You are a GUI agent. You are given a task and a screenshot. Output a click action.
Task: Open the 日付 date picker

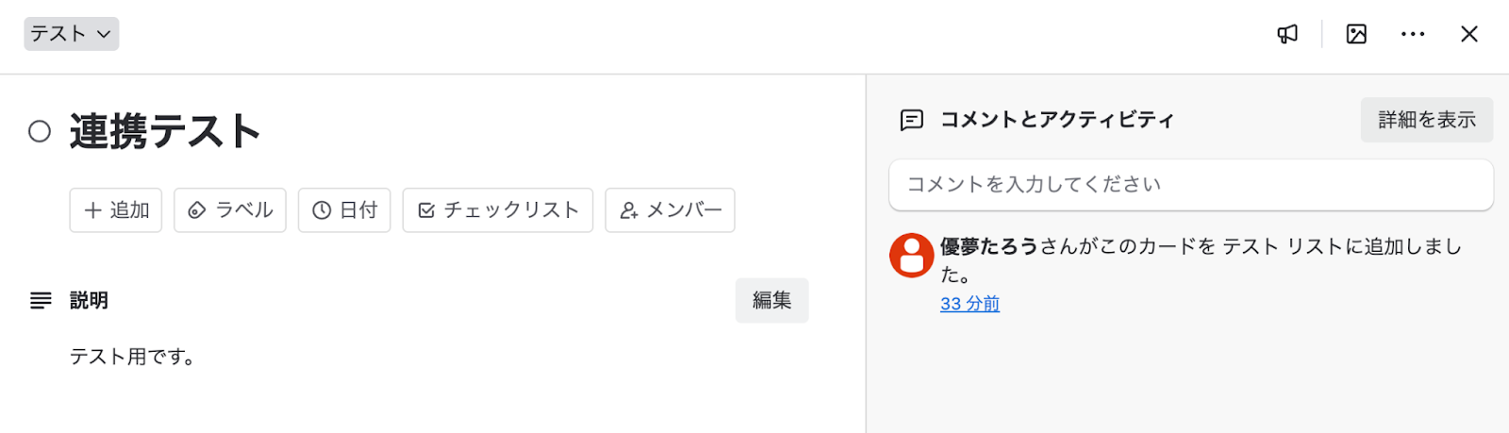(344, 210)
